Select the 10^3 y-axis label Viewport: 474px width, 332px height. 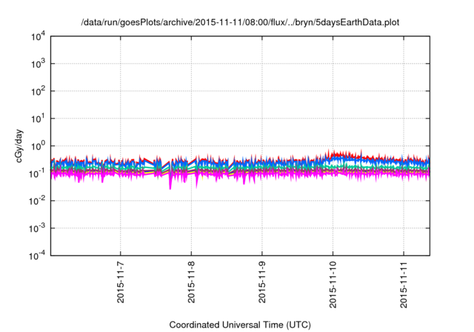click(39, 64)
